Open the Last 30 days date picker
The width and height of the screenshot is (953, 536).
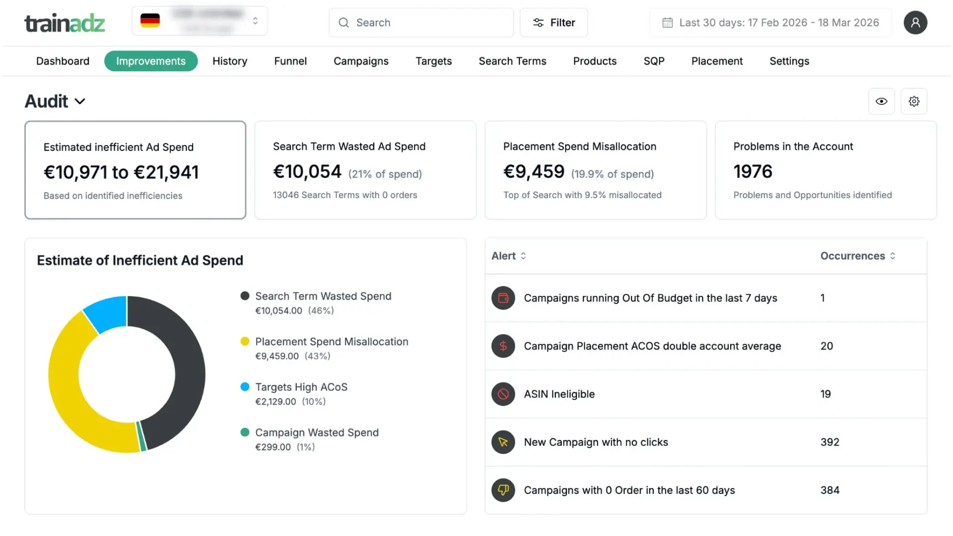(x=769, y=22)
